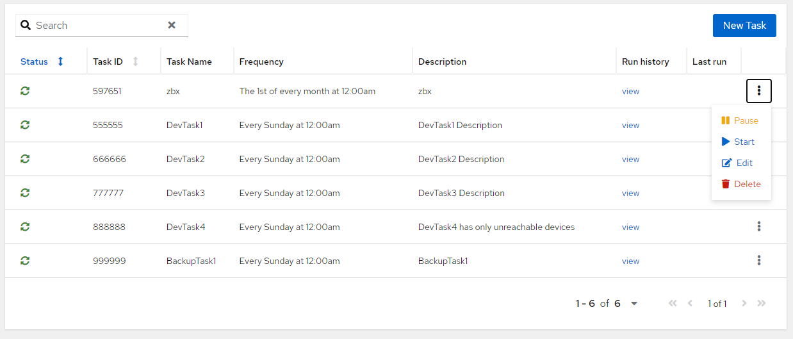Image resolution: width=793 pixels, height=339 pixels.
Task: Create a New Task
Action: 744,26
